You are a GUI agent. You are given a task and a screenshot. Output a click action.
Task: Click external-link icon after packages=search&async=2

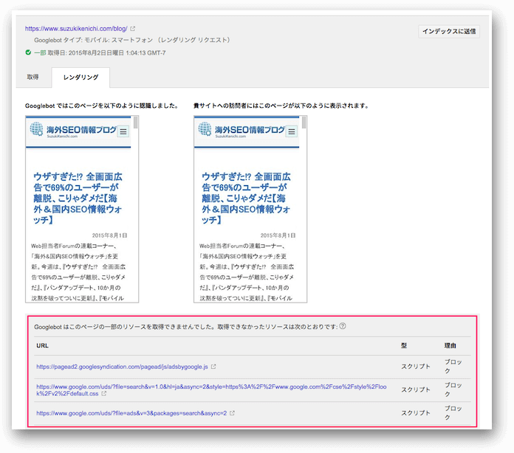click(232, 413)
